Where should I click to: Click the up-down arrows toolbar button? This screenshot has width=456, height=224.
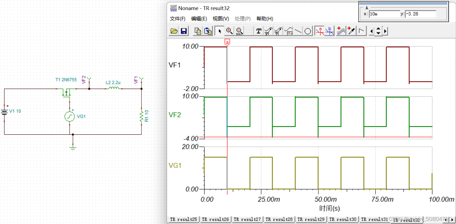(378, 31)
